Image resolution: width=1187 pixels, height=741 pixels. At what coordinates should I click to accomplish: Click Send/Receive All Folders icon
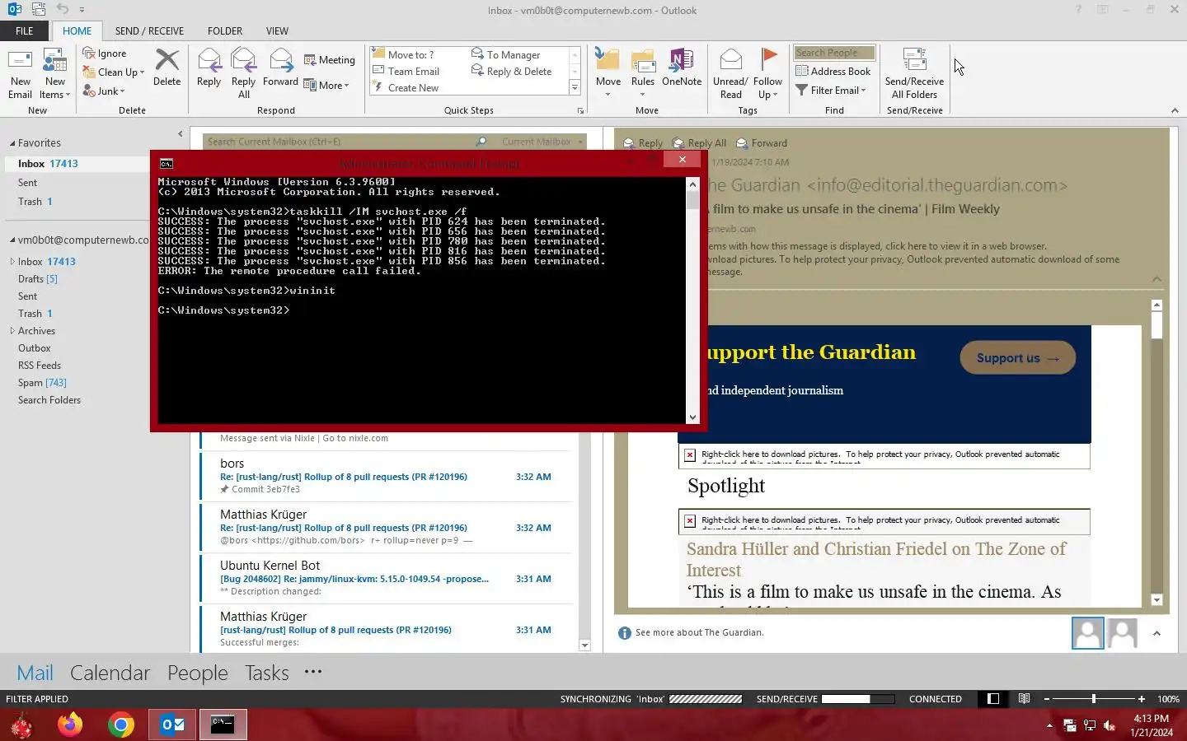pyautogui.click(x=914, y=60)
